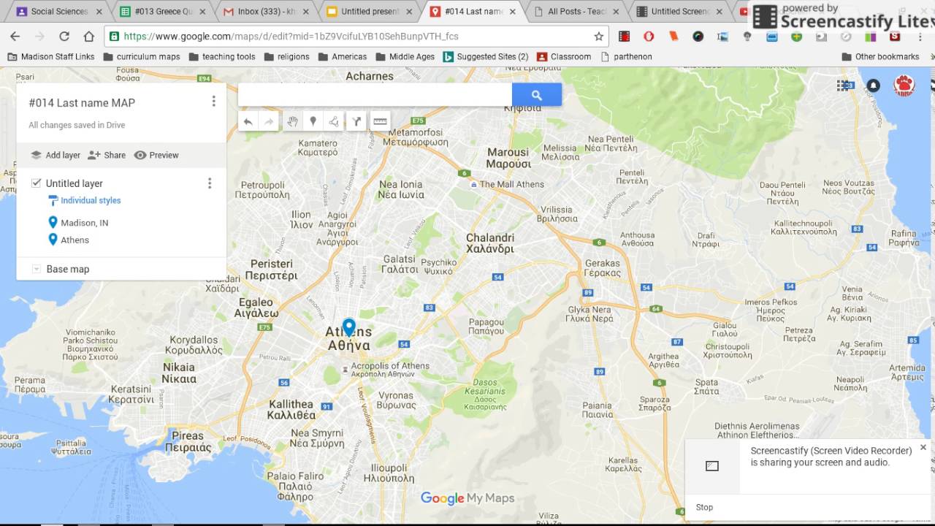
Task: Expand the Base map dropdown arrow
Action: coord(36,269)
